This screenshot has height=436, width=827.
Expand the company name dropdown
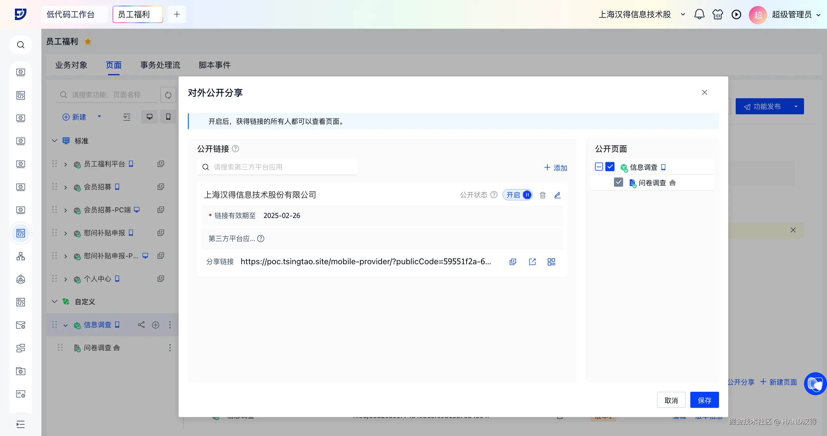click(x=683, y=14)
